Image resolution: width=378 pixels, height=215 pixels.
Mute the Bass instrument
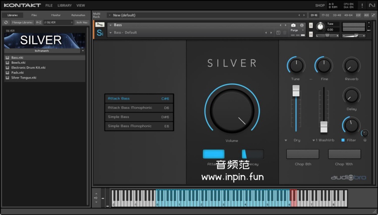[311, 34]
